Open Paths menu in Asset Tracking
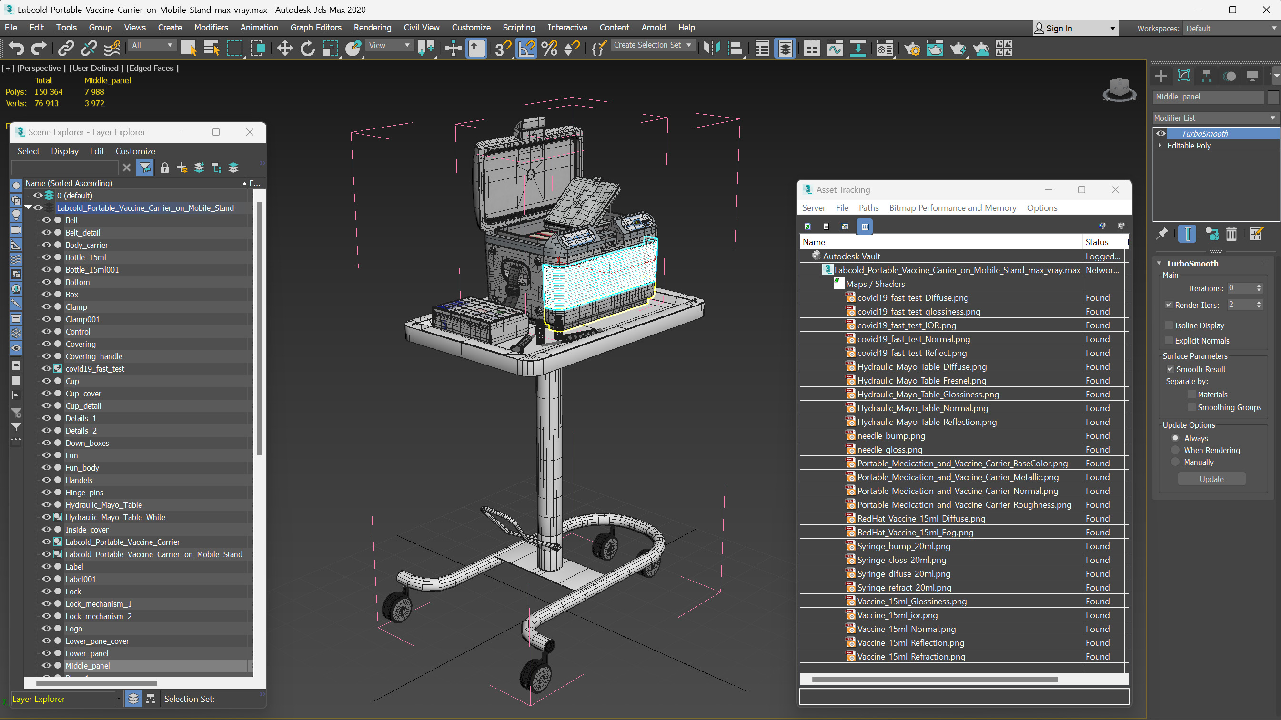Image resolution: width=1281 pixels, height=720 pixels. pyautogui.click(x=868, y=207)
